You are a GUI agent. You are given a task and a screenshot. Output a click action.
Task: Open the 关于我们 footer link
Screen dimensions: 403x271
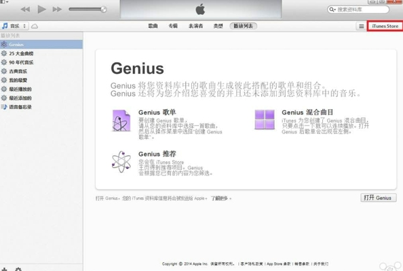(x=321, y=264)
